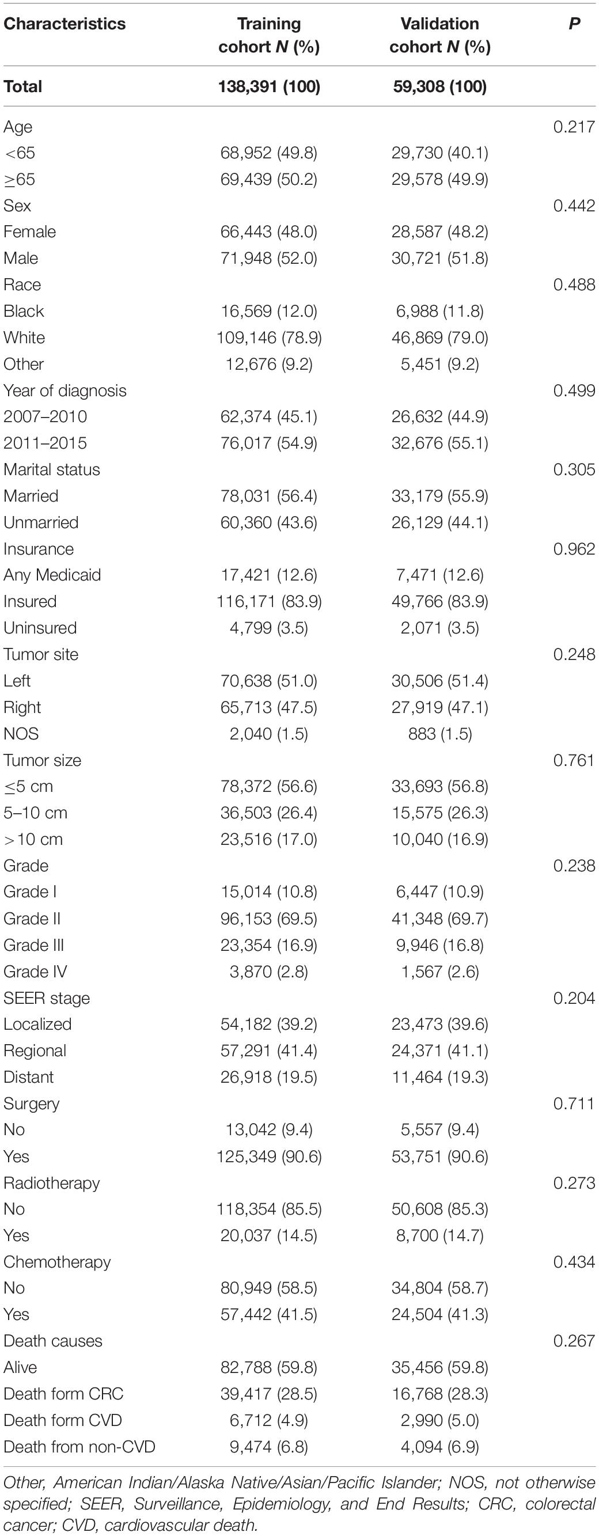Select the Tumor site row label

click(x=41, y=654)
